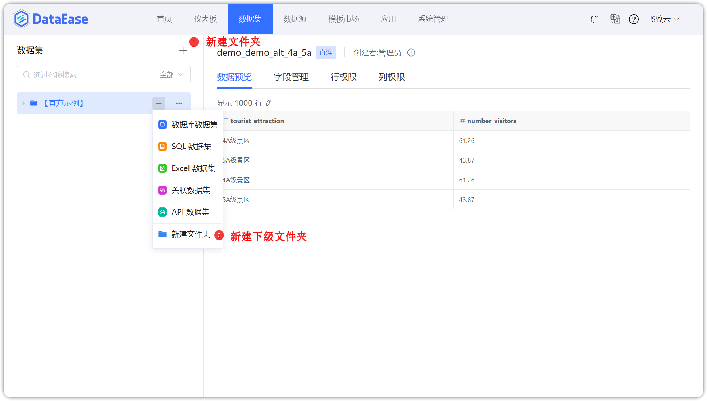This screenshot has width=707, height=401.
Task: Click the first 43.87 cell
Action: (x=571, y=160)
